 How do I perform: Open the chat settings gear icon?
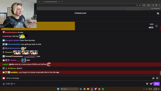[151, 84]
